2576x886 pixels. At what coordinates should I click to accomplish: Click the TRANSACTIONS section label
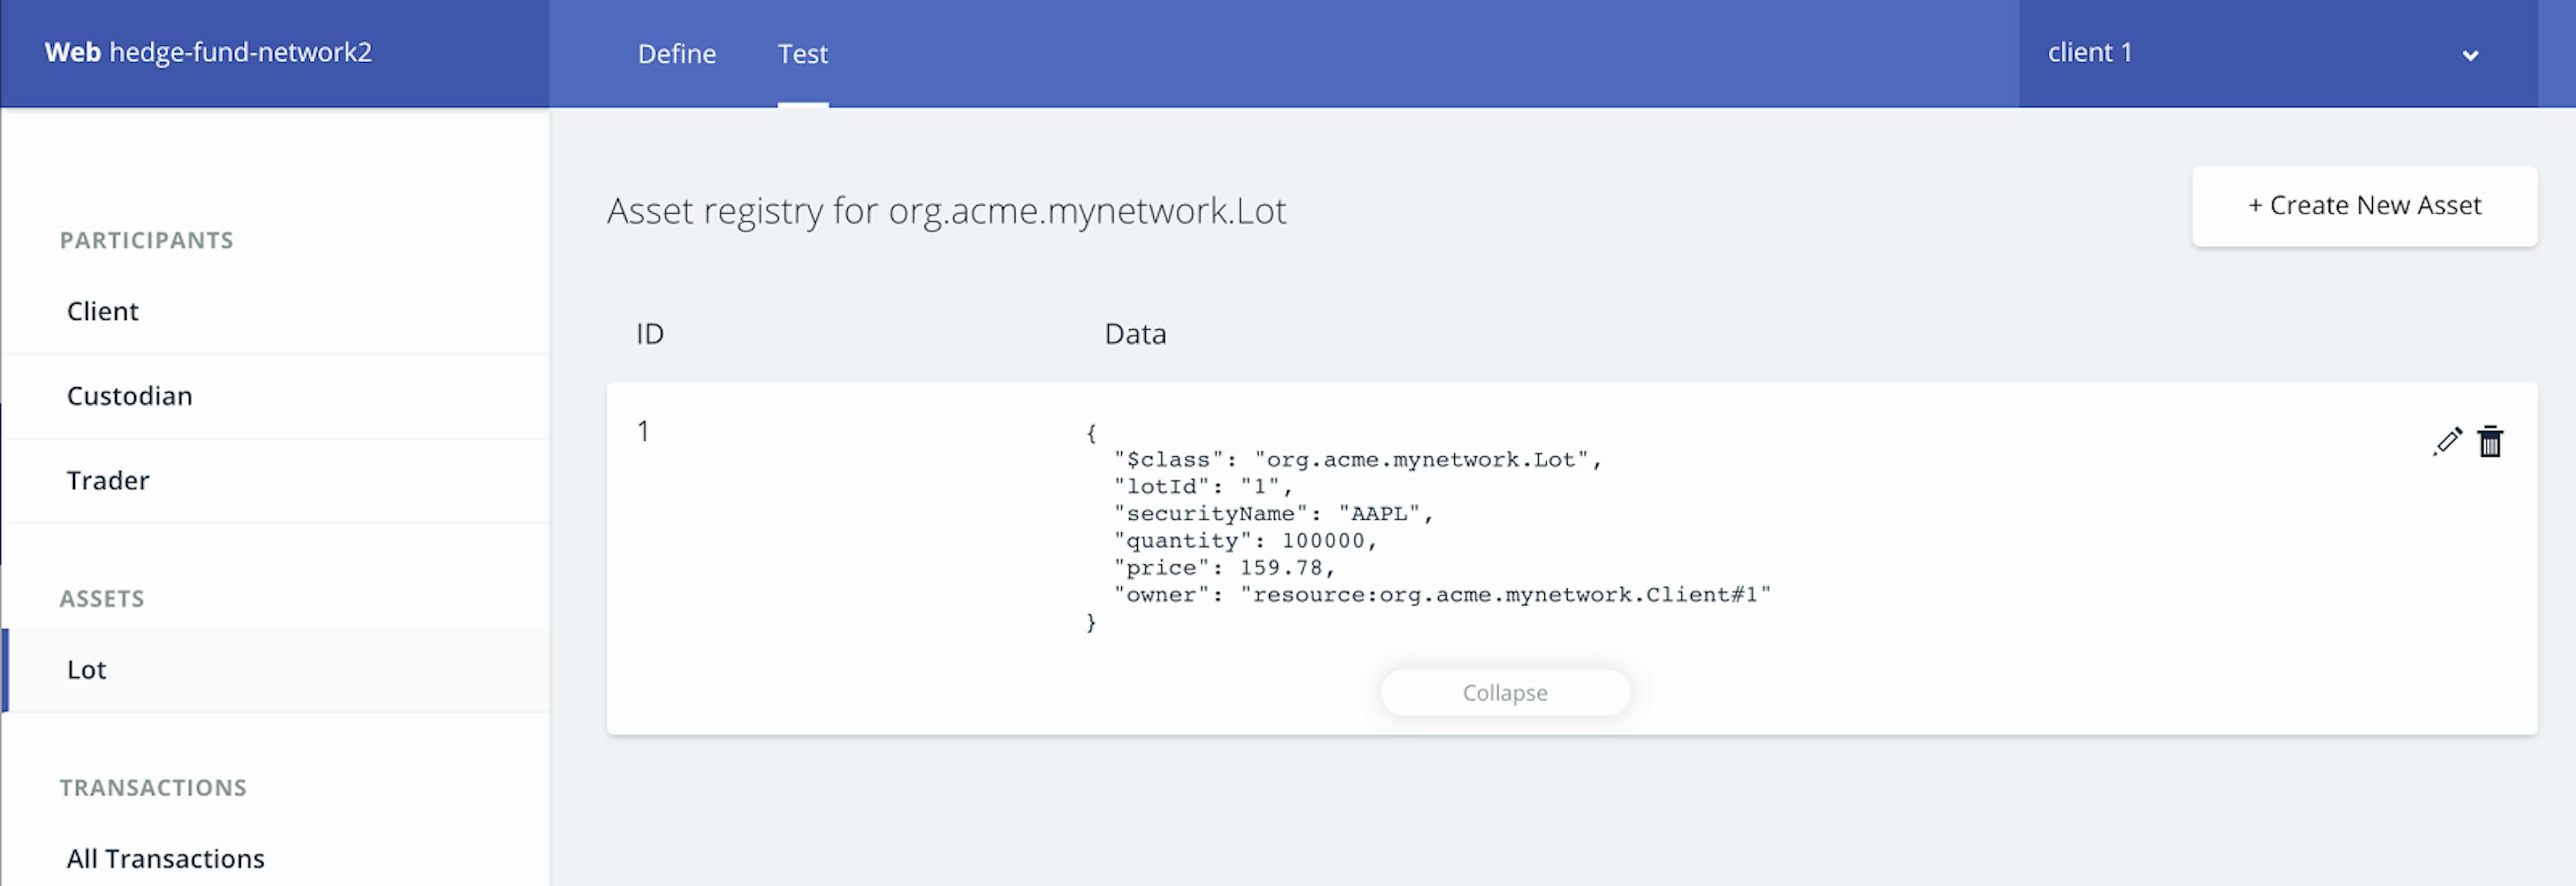click(x=153, y=787)
